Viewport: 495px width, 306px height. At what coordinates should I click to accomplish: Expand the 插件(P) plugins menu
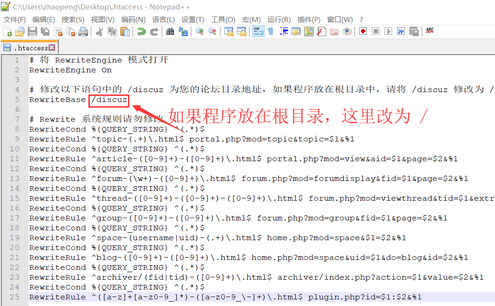309,20
